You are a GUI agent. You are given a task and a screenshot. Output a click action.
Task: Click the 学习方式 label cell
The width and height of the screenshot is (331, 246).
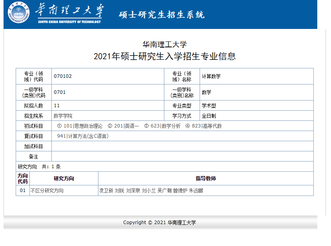pyautogui.click(x=182, y=116)
